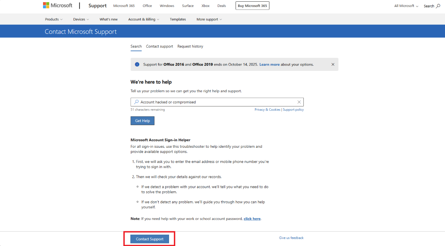The height and width of the screenshot is (246, 445).
Task: Open Office in top navigation
Action: [147, 6]
